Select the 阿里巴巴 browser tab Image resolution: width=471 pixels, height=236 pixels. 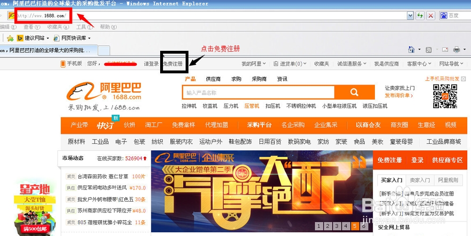[48, 50]
